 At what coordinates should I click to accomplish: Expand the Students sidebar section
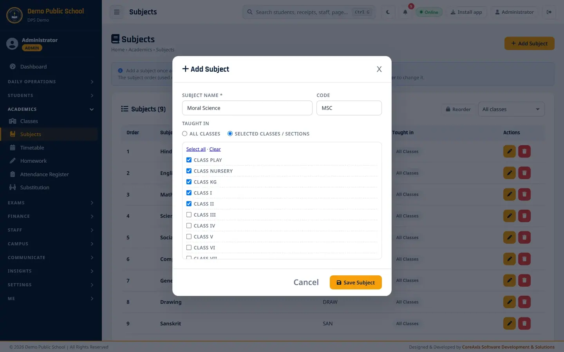click(x=51, y=95)
